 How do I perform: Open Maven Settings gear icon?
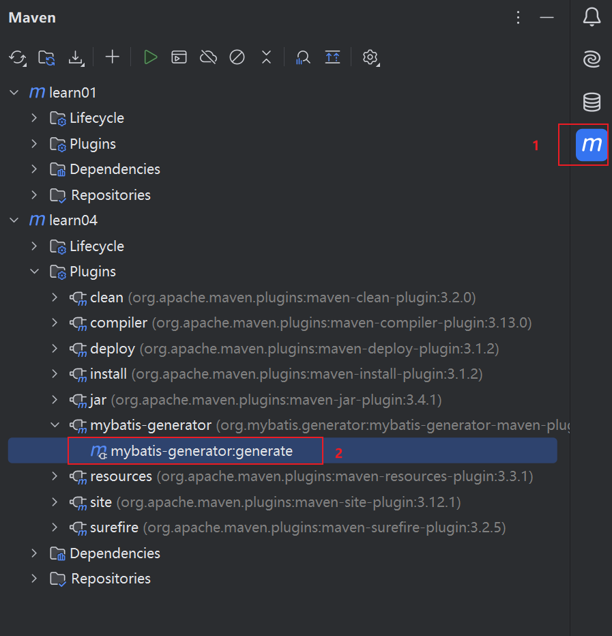coord(370,57)
